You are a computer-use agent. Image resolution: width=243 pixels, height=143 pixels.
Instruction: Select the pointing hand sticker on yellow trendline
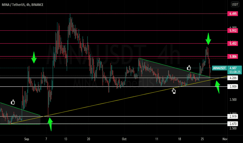tap(174, 91)
